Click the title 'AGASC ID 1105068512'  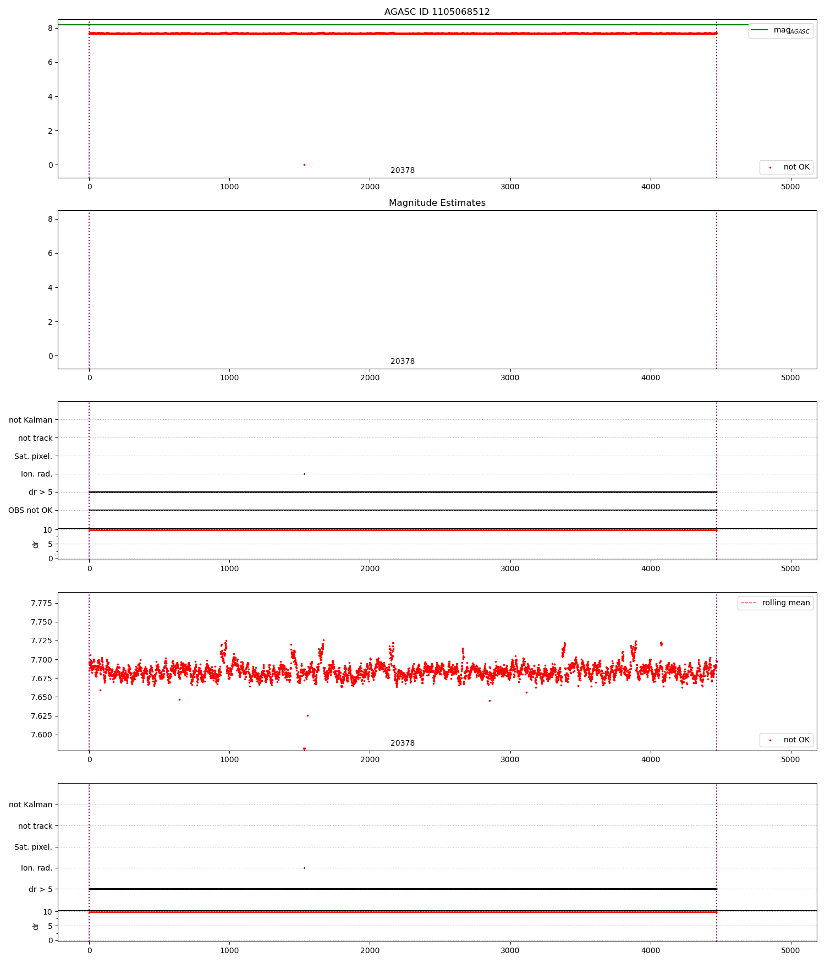tap(437, 12)
